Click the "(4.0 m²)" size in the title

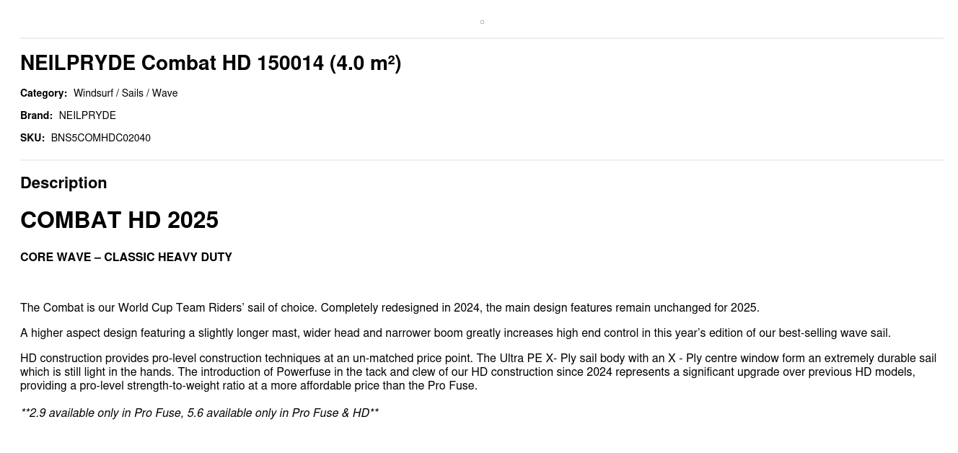pos(365,63)
